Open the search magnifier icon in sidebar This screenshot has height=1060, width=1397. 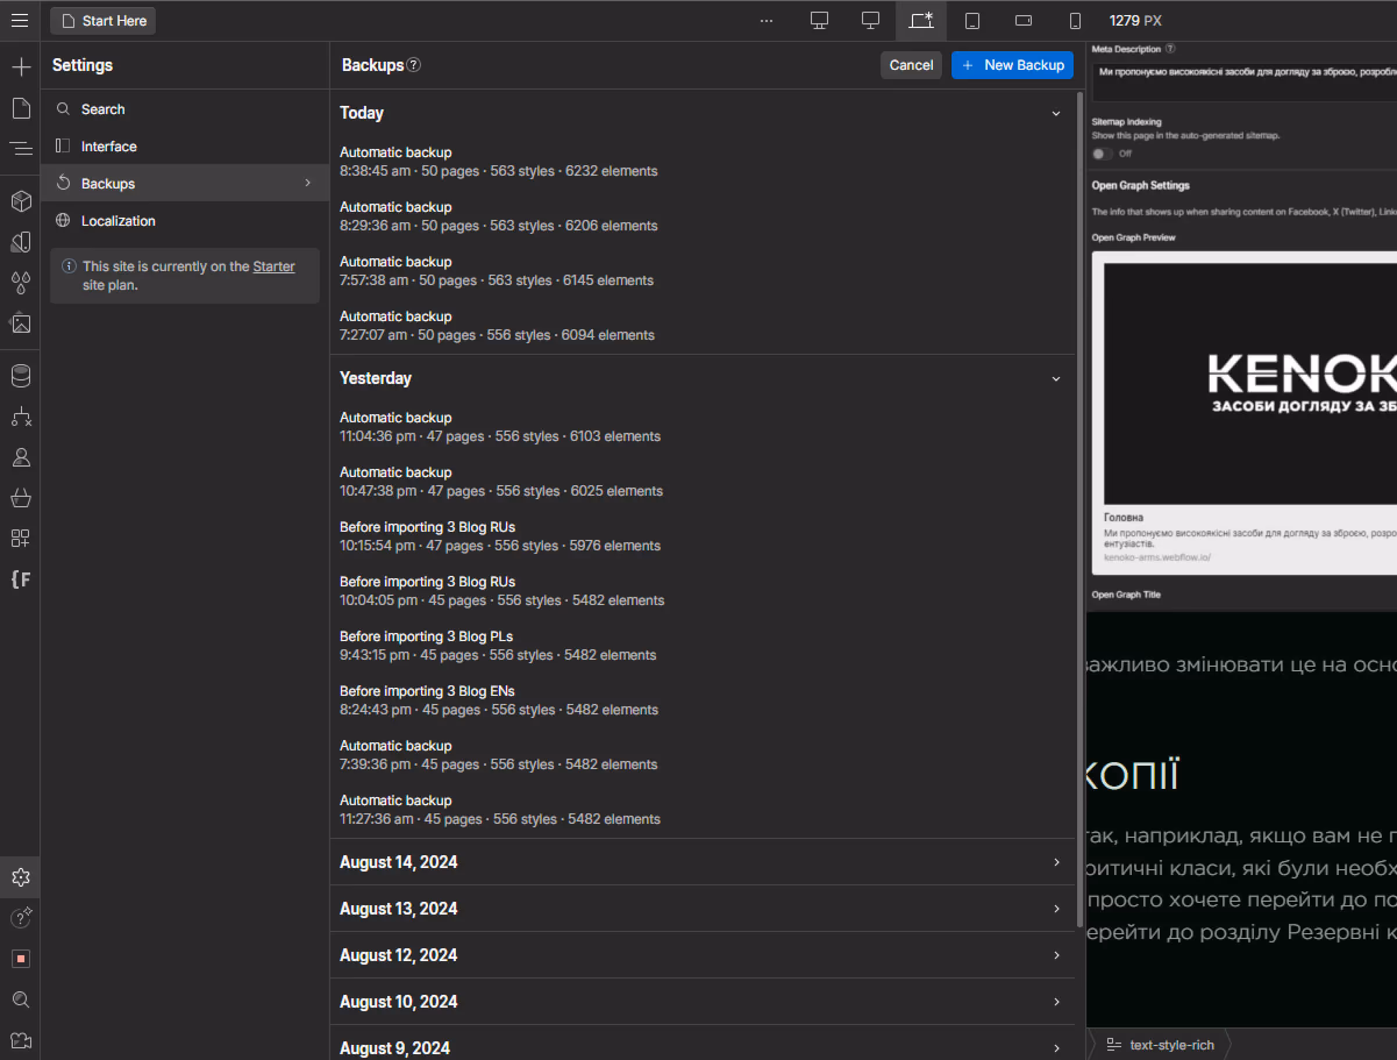(x=21, y=999)
